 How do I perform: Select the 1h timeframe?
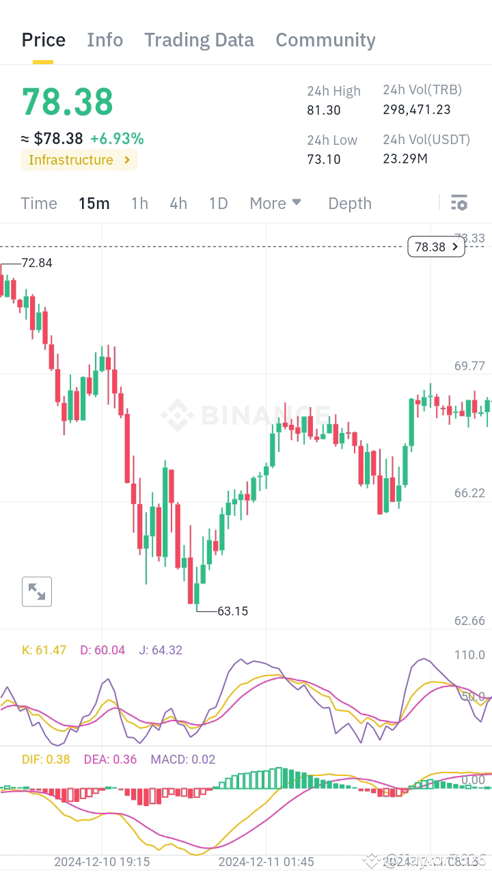(139, 203)
